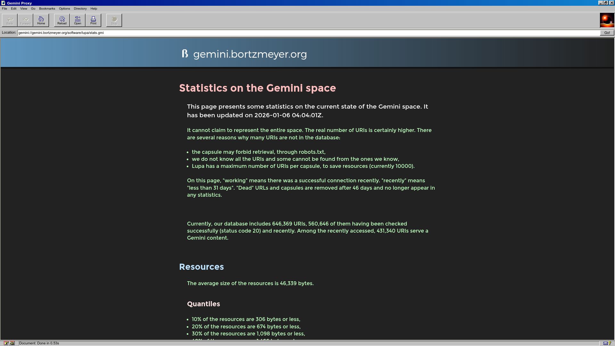Click '20% of the resources are 674 bytes' item

[246, 327]
